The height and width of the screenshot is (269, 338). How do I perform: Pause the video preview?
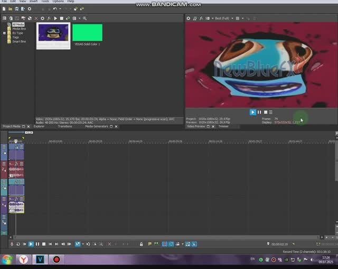click(259, 112)
